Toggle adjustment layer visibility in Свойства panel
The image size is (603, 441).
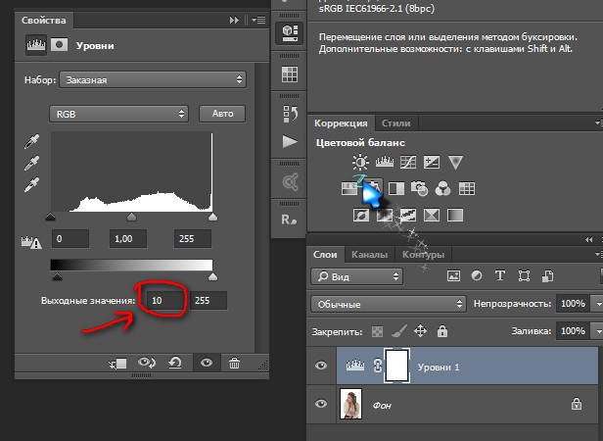pyautogui.click(x=207, y=363)
